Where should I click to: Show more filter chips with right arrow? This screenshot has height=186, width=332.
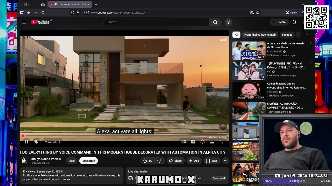pos(307,35)
